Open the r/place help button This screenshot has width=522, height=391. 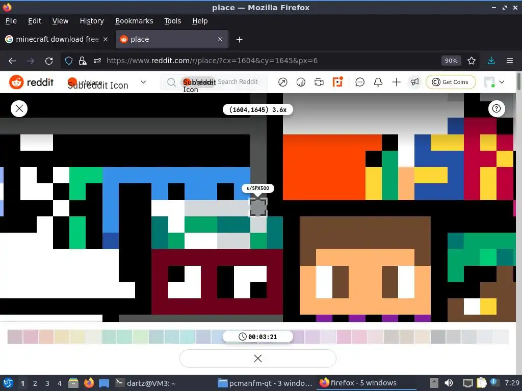(x=497, y=108)
